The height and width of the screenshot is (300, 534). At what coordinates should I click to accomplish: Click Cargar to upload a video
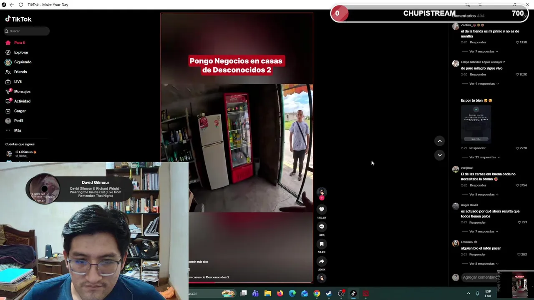(x=16, y=111)
